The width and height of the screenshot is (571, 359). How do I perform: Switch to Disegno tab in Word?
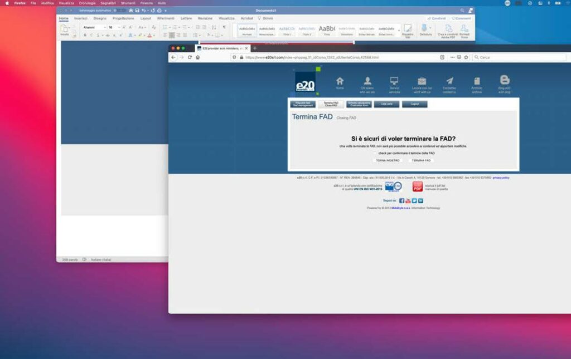tap(100, 18)
